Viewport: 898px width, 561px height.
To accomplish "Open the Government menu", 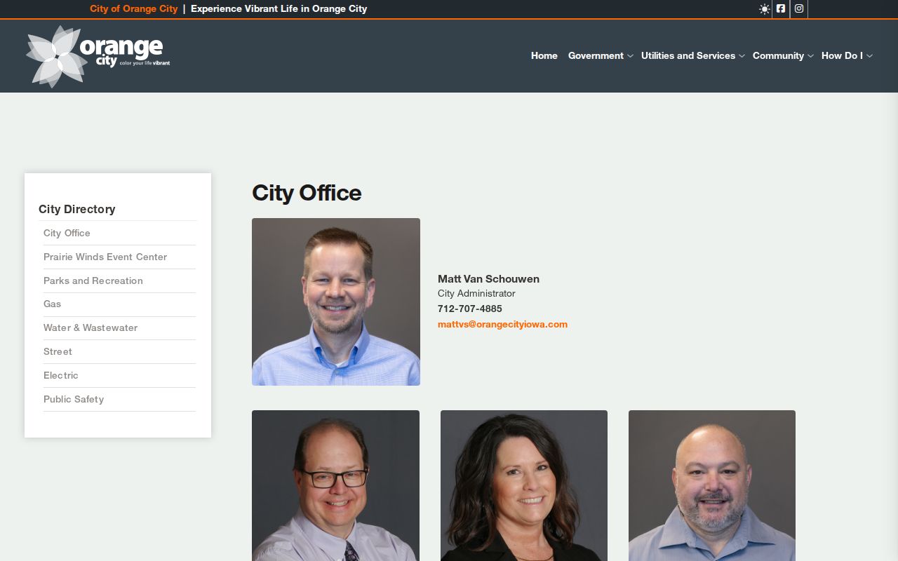I will pyautogui.click(x=596, y=55).
